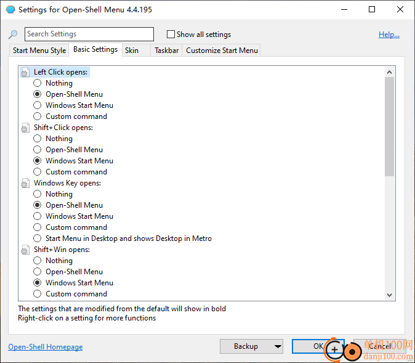Minimize the Open-Shell settings window
The image size is (415, 363).
[344, 9]
